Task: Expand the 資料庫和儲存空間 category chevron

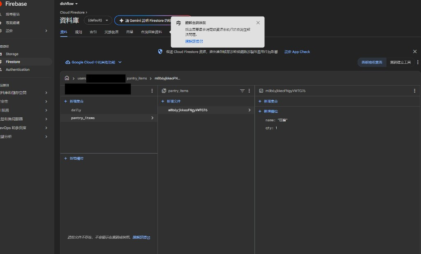Action: [46, 93]
